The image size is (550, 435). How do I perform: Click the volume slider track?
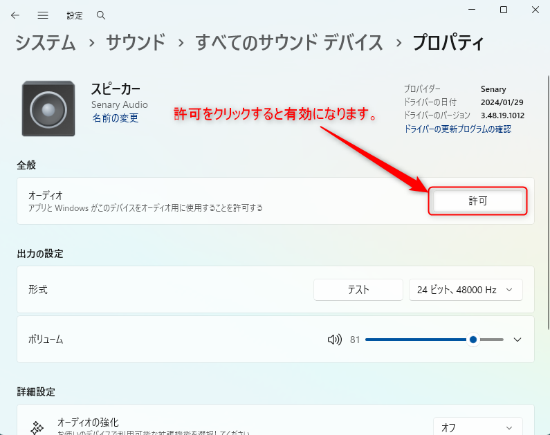(415, 340)
